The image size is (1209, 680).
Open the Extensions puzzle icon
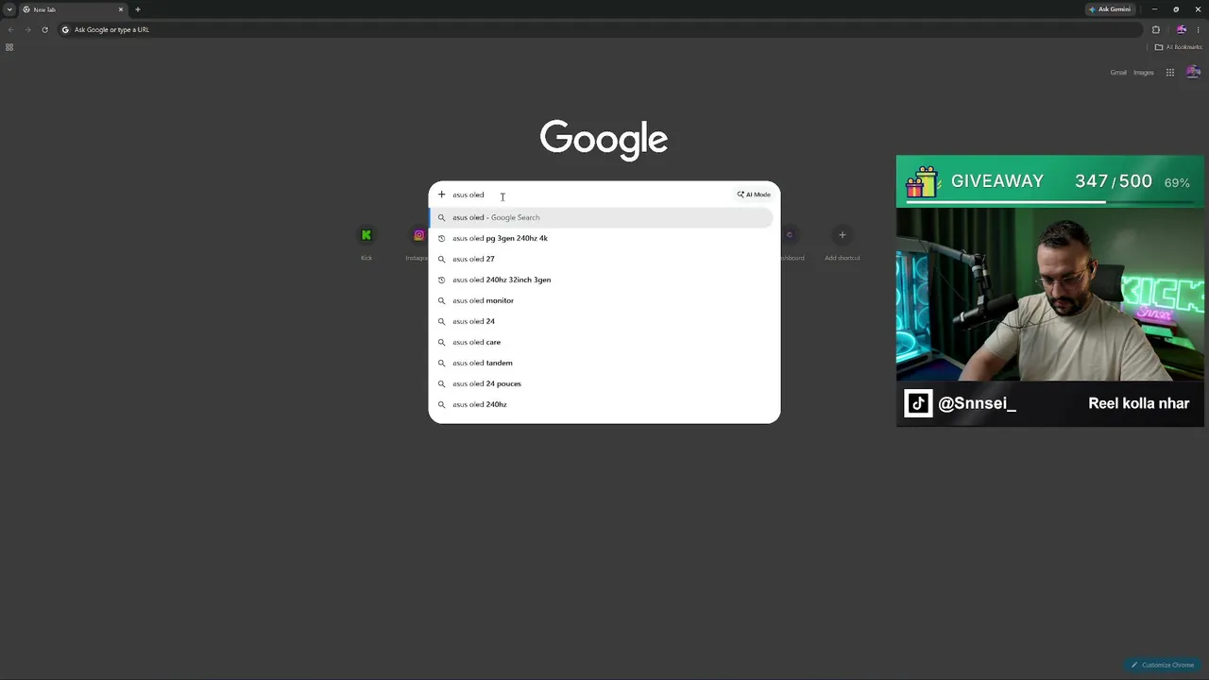[1155, 29]
